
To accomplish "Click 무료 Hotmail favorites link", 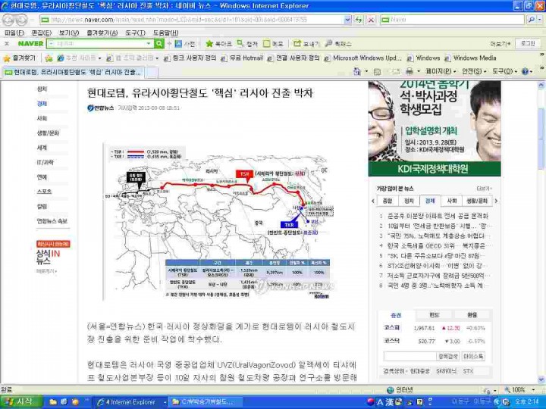I will coord(242,58).
